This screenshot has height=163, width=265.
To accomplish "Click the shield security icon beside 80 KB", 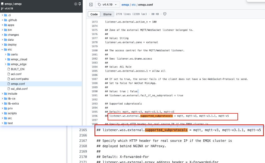I will (165, 14).
